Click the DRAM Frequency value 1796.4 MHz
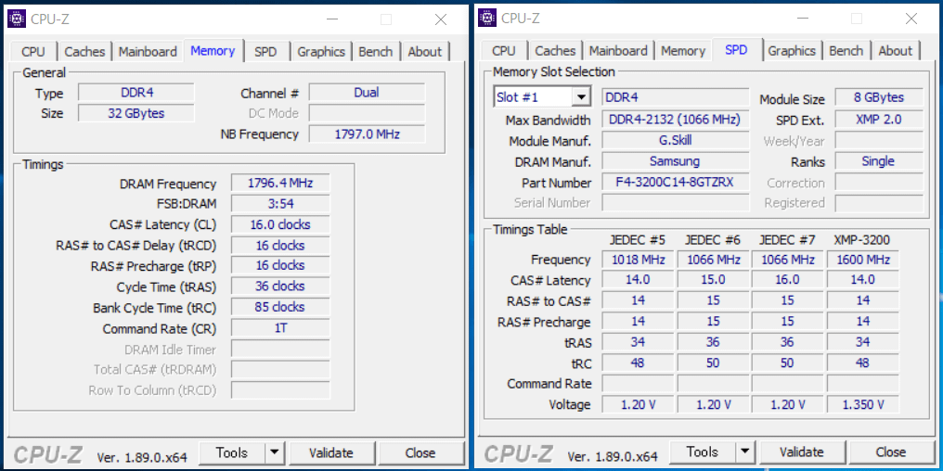 click(x=280, y=183)
